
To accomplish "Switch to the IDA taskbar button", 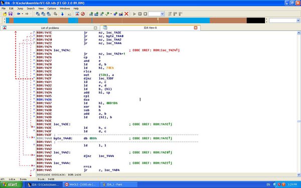I will 44,184.
